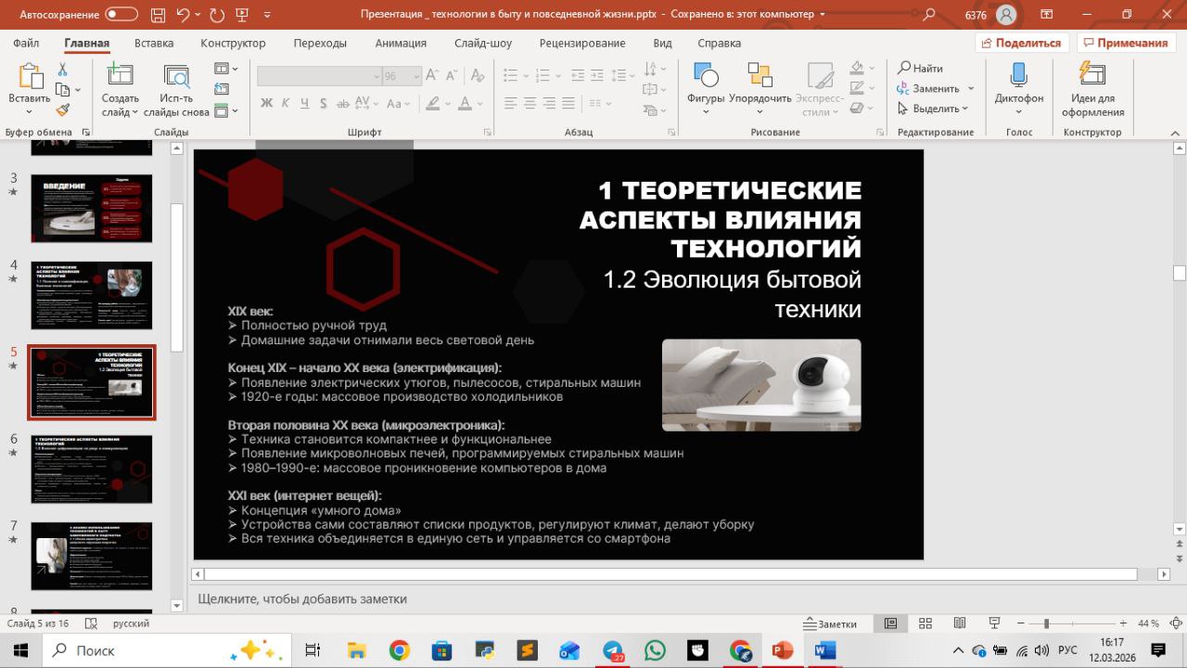This screenshot has height=668, width=1187.
Task: Click the Format Painter brush icon
Action: (62, 109)
